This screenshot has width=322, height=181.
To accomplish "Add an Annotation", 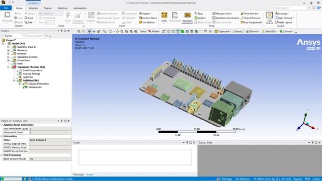I will click(x=147, y=22).
